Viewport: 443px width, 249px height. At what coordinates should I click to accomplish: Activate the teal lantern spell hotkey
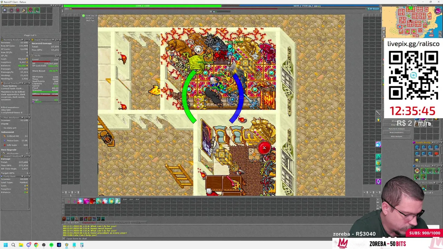111,201
